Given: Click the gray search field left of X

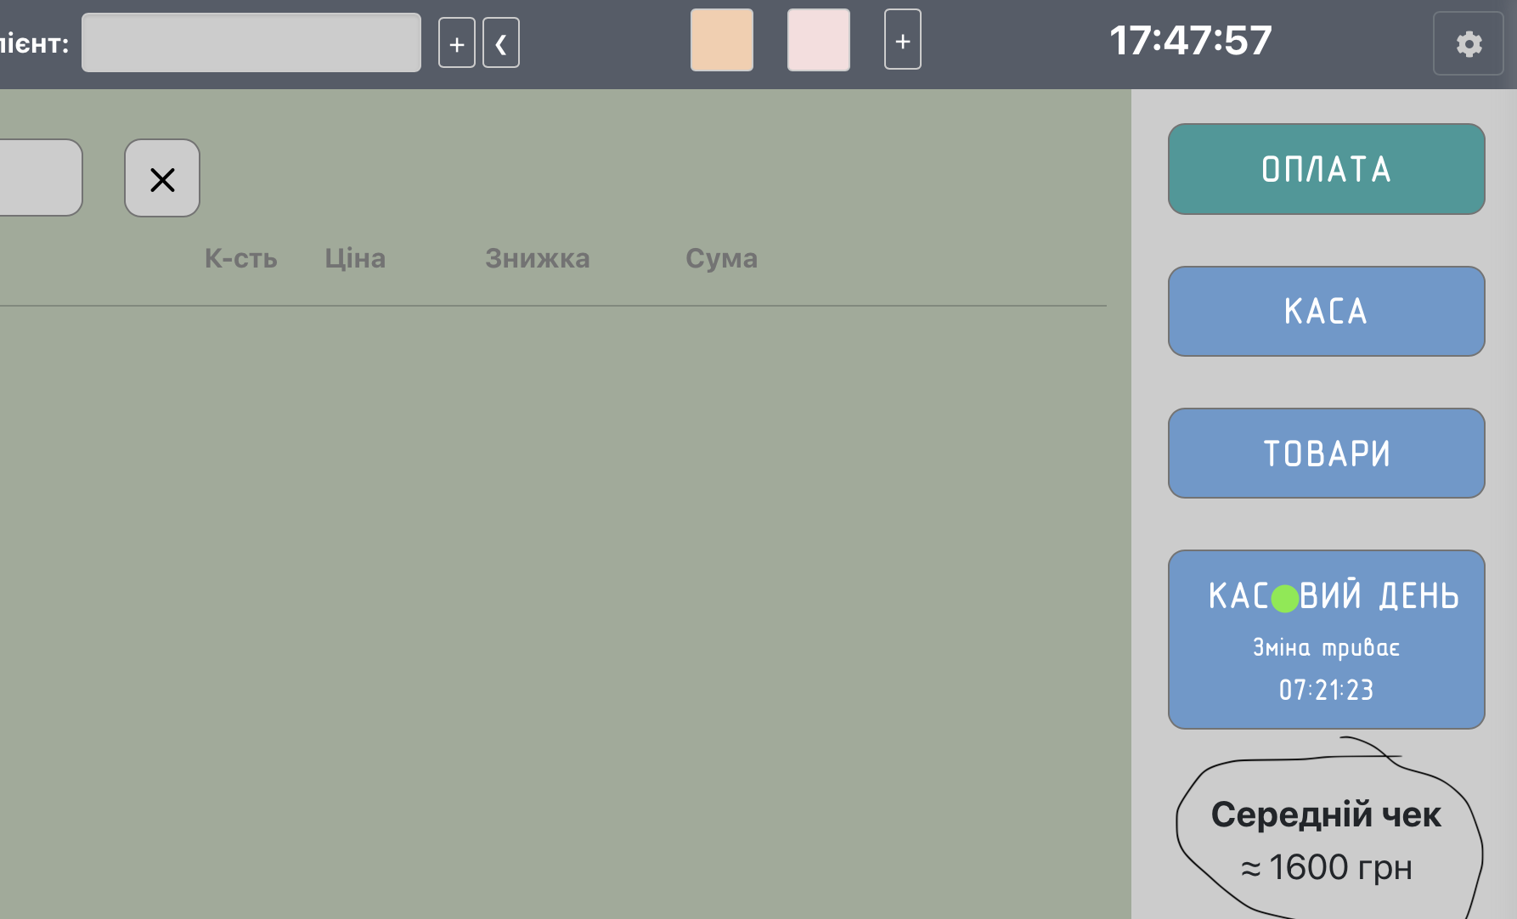Looking at the screenshot, I should click(x=38, y=178).
